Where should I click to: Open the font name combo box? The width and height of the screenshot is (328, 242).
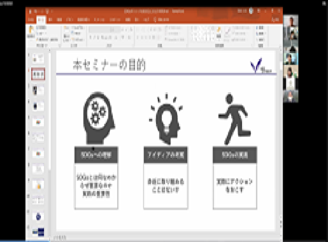click(100, 30)
